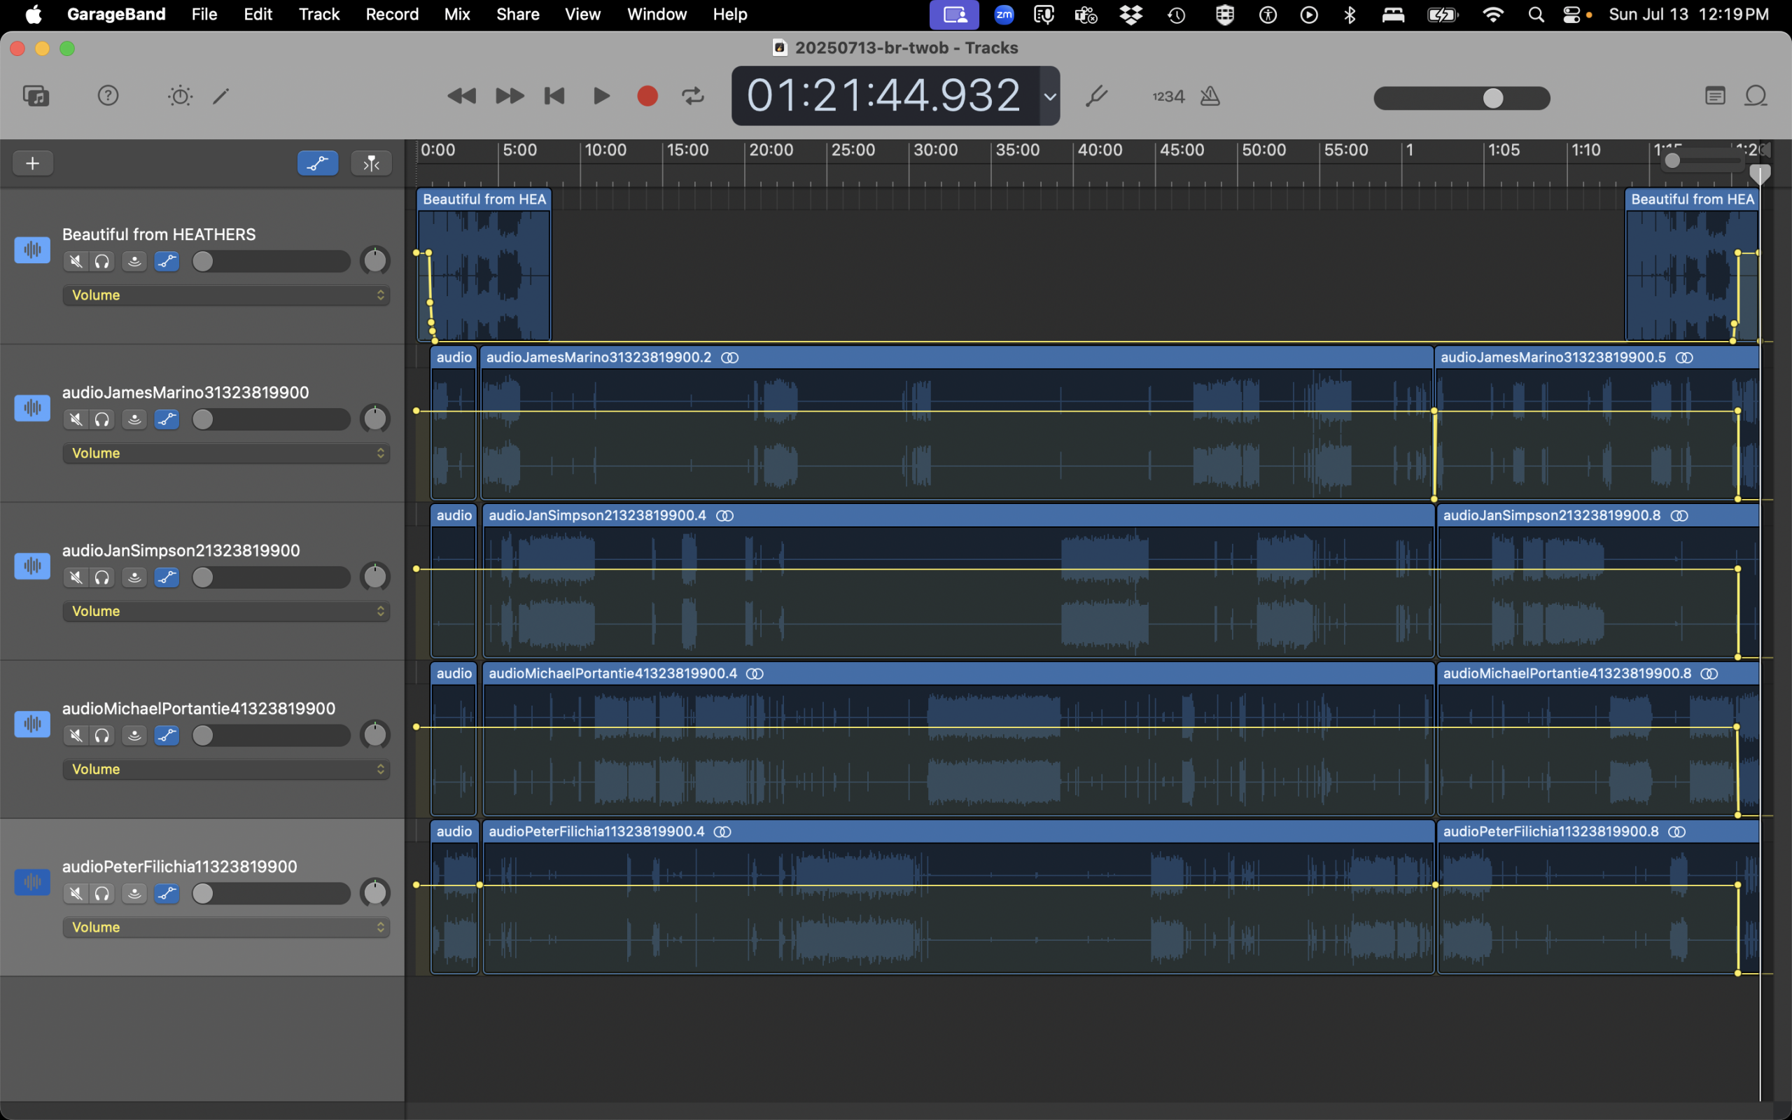Screen dimensions: 1792x1120
Task: Mute the Beautiful from HEATHERS track
Action: tap(76, 262)
